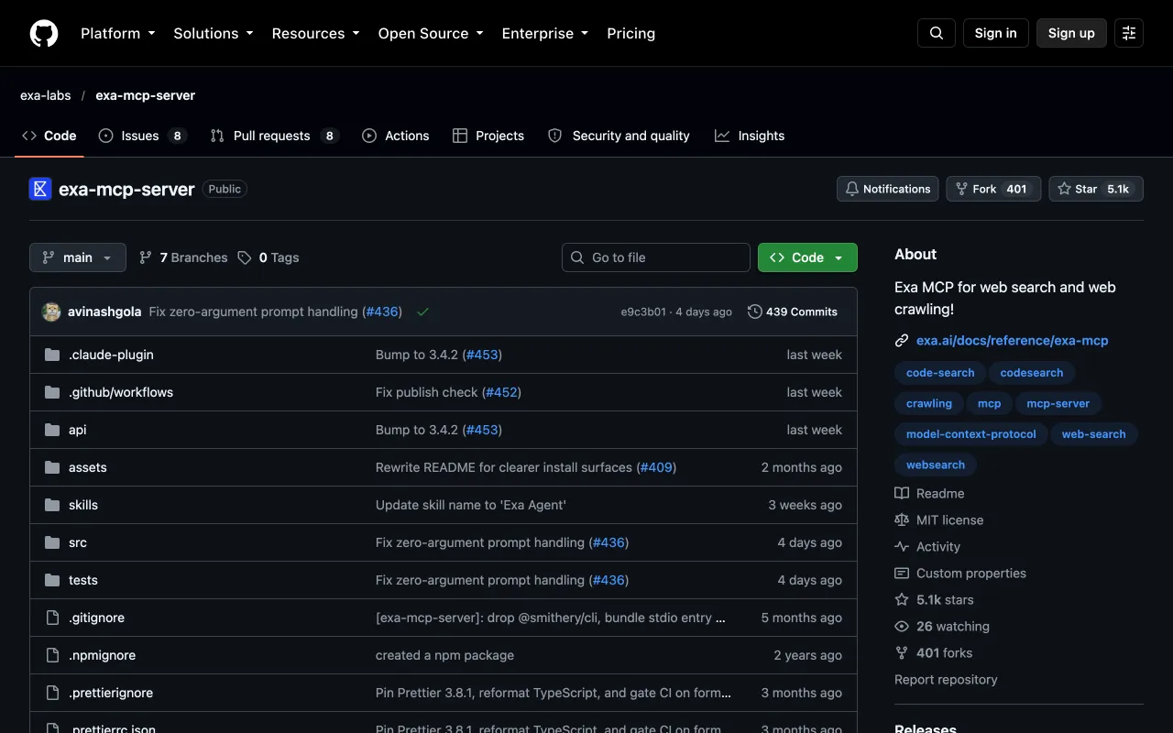
Task: Open the 7 Branches link
Action: pyautogui.click(x=183, y=257)
